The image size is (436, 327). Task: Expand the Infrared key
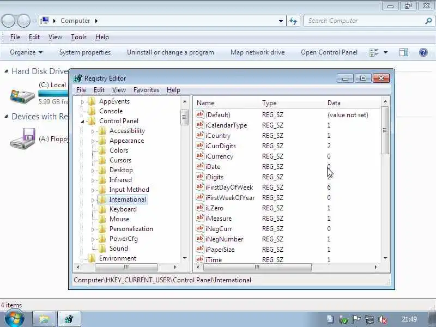[x=93, y=180]
